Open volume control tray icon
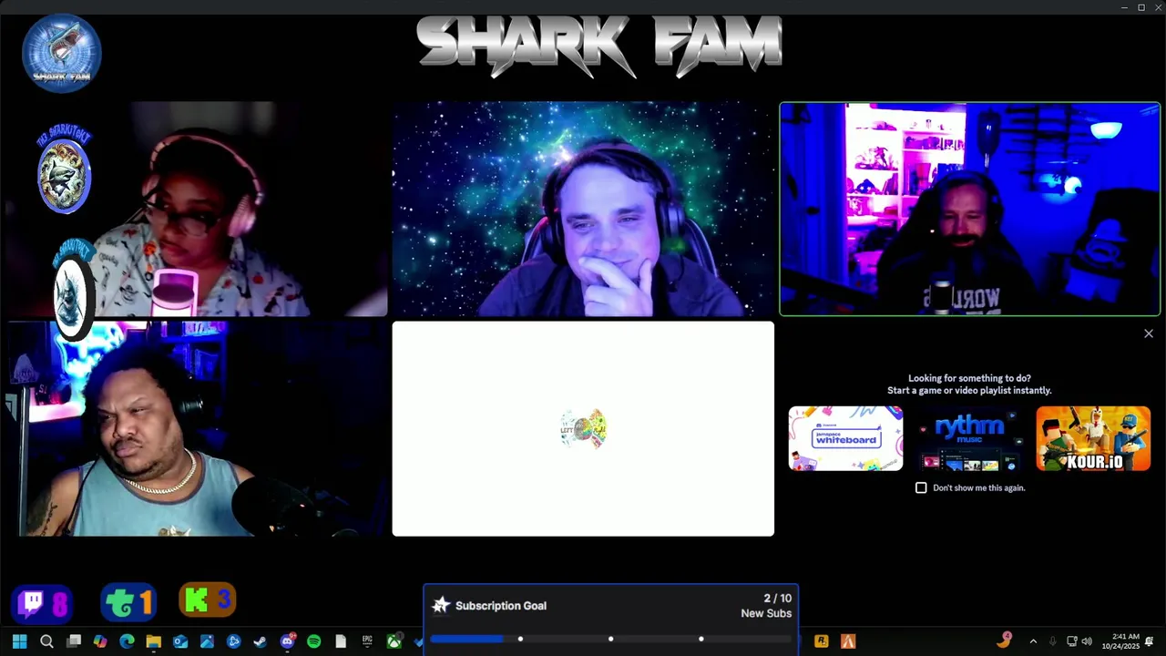This screenshot has width=1166, height=656. click(x=1087, y=641)
